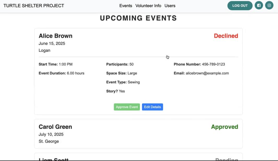Image resolution: width=278 pixels, height=161 pixels.
Task: Click the green Approved status label
Action: [224, 127]
